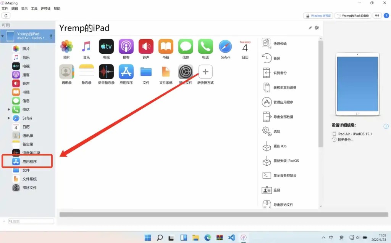Show device info via blue info icon
This screenshot has width=391, height=243.
[386, 126]
